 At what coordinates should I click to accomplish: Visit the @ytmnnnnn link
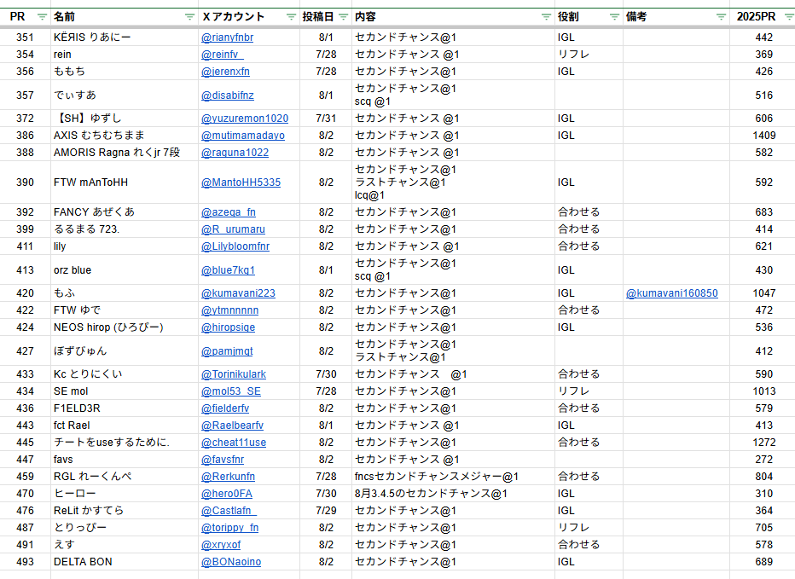(229, 310)
